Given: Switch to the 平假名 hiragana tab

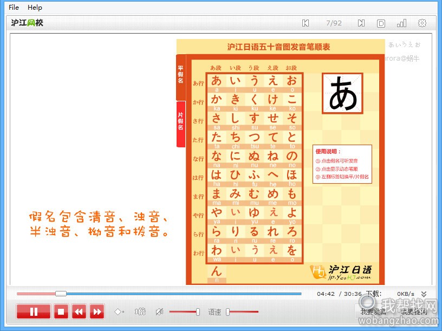Looking at the screenshot, I should tap(181, 77).
